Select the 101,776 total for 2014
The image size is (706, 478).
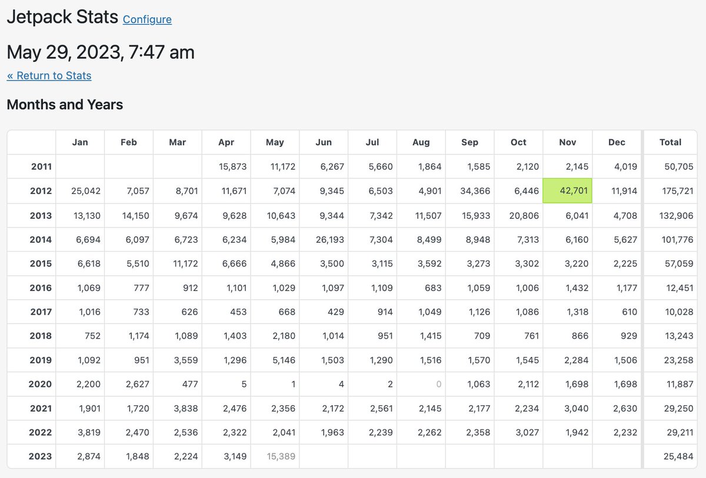coord(676,240)
